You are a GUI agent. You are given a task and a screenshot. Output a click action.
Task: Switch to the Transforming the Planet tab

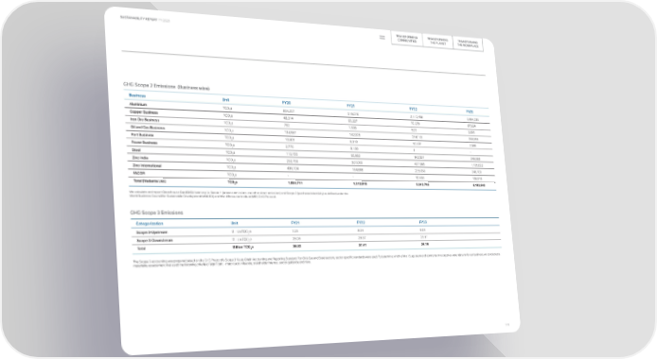tap(438, 41)
